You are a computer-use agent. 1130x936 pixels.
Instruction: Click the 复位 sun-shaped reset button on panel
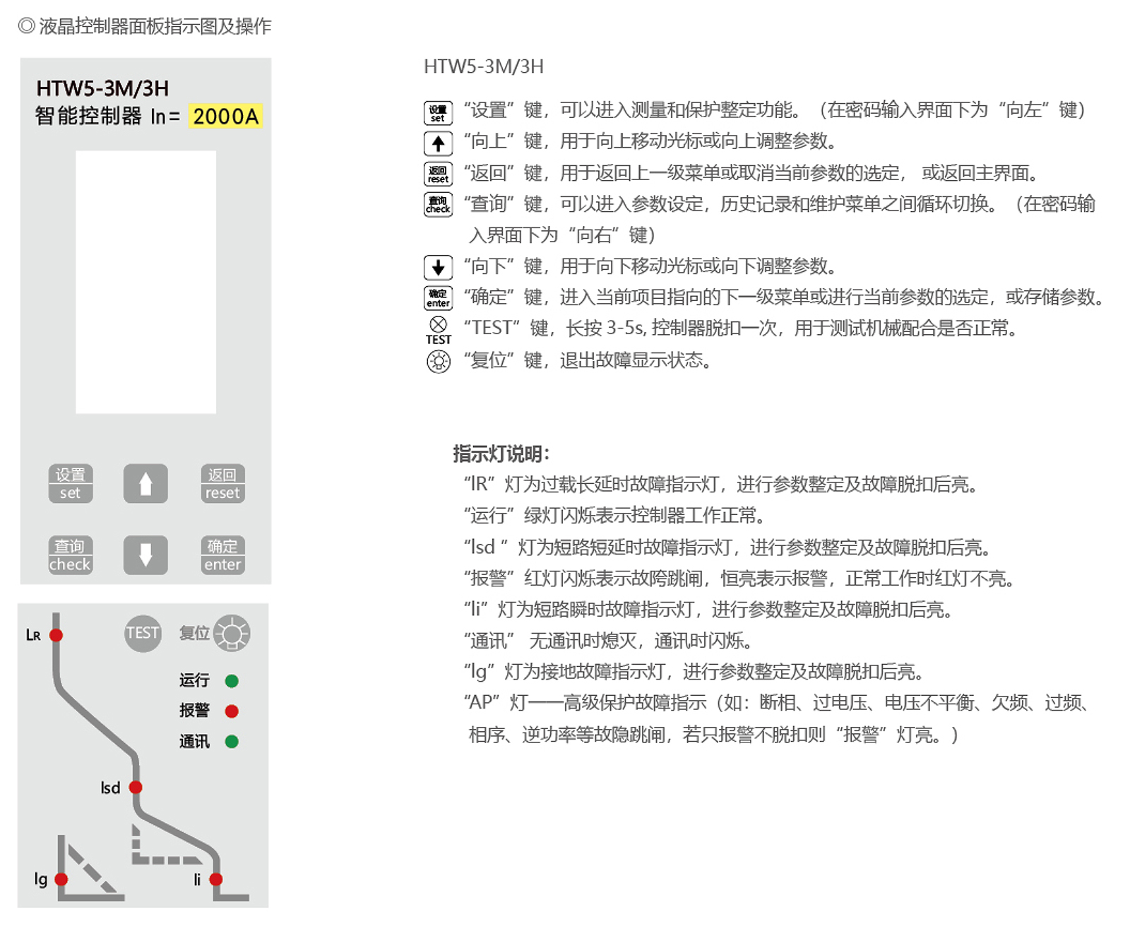(232, 633)
